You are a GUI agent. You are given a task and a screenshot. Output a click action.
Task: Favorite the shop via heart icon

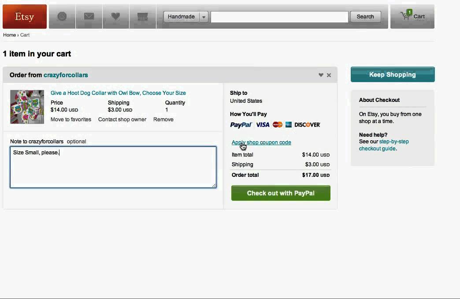(x=321, y=75)
